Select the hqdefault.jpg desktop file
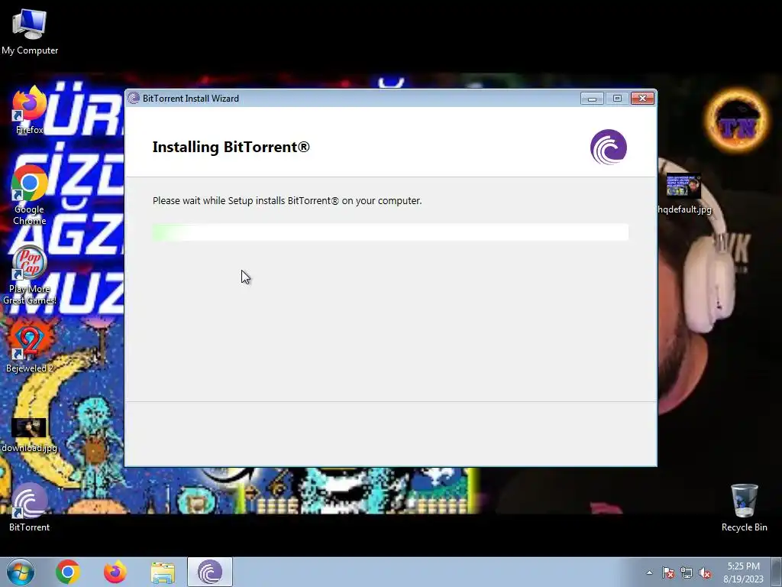The width and height of the screenshot is (782, 587). coord(684,194)
